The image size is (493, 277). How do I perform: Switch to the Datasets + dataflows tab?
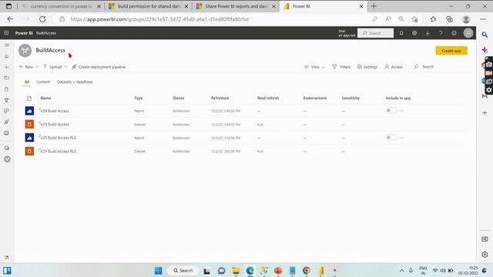75,82
